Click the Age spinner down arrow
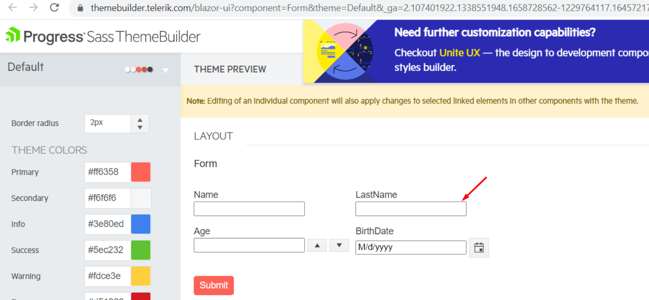Viewport: 649px width, 300px height. coord(339,245)
